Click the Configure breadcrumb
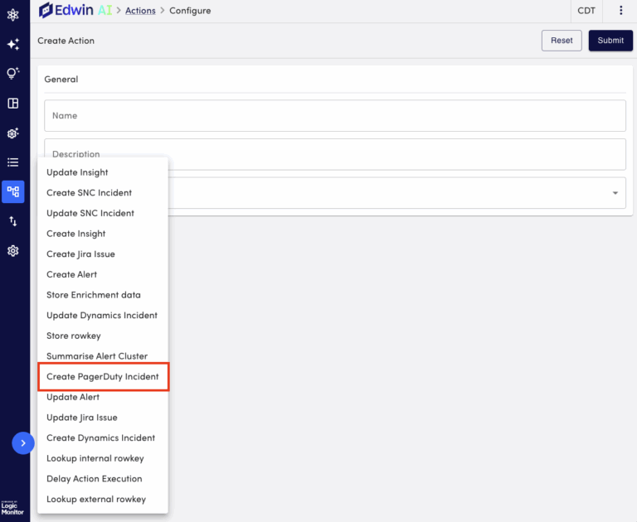The image size is (637, 522). click(190, 11)
